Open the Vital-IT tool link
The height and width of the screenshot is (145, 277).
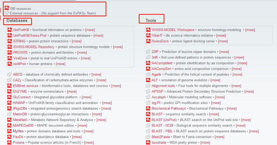click(x=157, y=35)
